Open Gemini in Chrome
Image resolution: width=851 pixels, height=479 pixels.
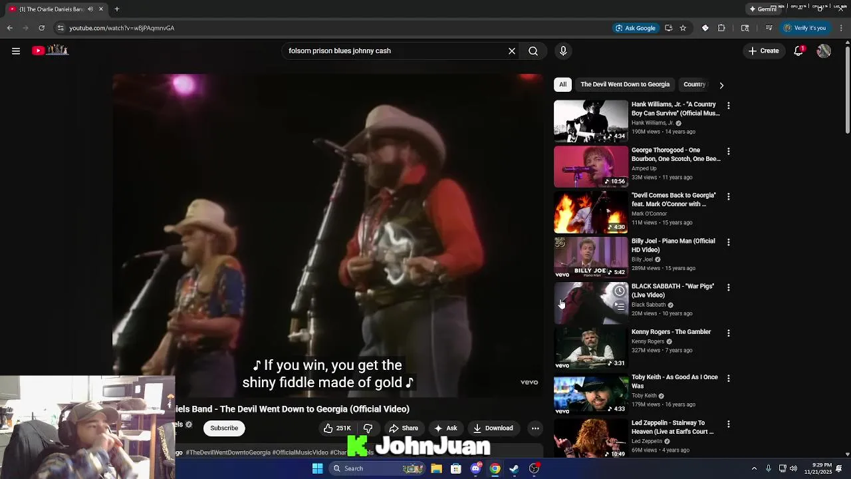pyautogui.click(x=763, y=9)
